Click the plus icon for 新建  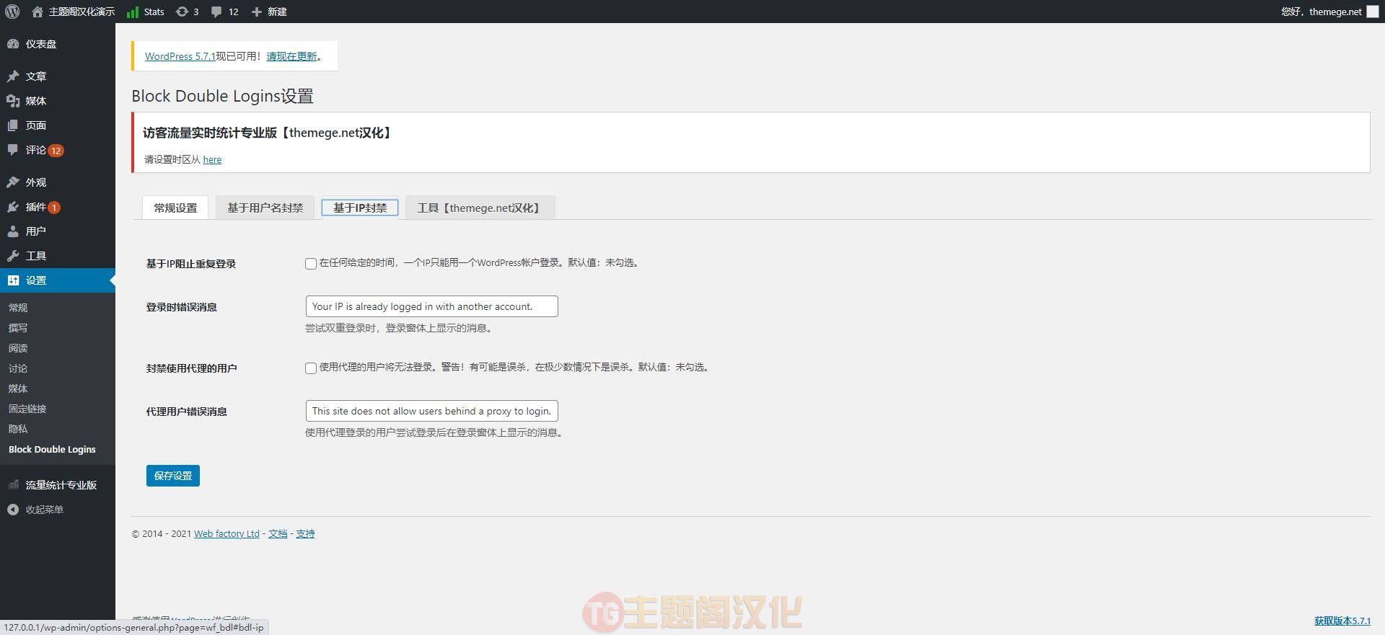[256, 12]
